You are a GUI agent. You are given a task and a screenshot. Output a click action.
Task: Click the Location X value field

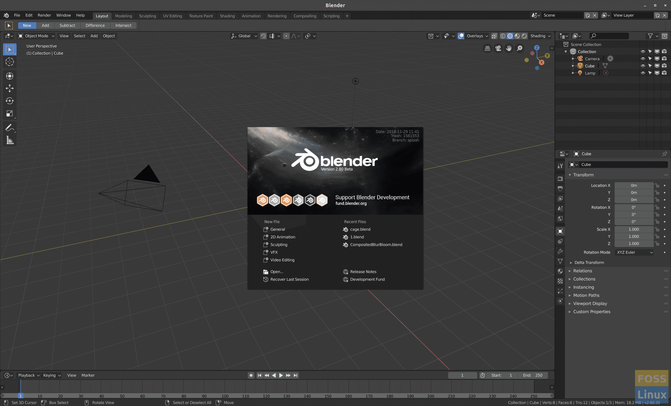pyautogui.click(x=634, y=186)
